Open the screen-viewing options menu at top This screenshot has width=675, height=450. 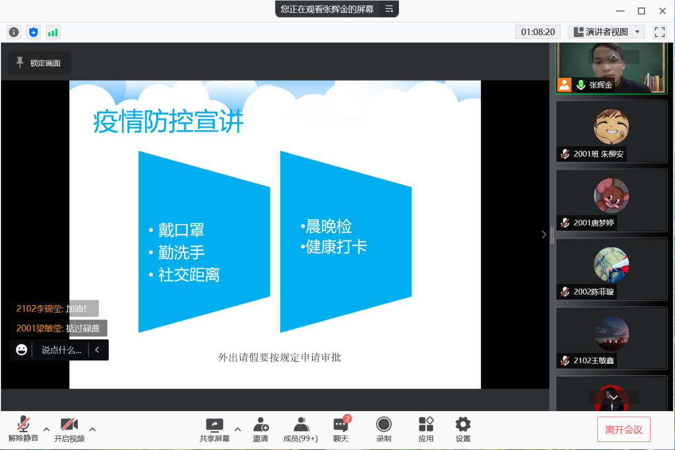coord(389,9)
